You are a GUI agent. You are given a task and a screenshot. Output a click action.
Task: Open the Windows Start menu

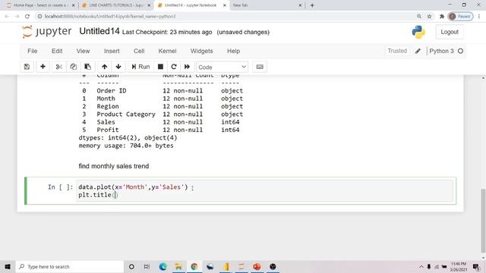click(8, 266)
